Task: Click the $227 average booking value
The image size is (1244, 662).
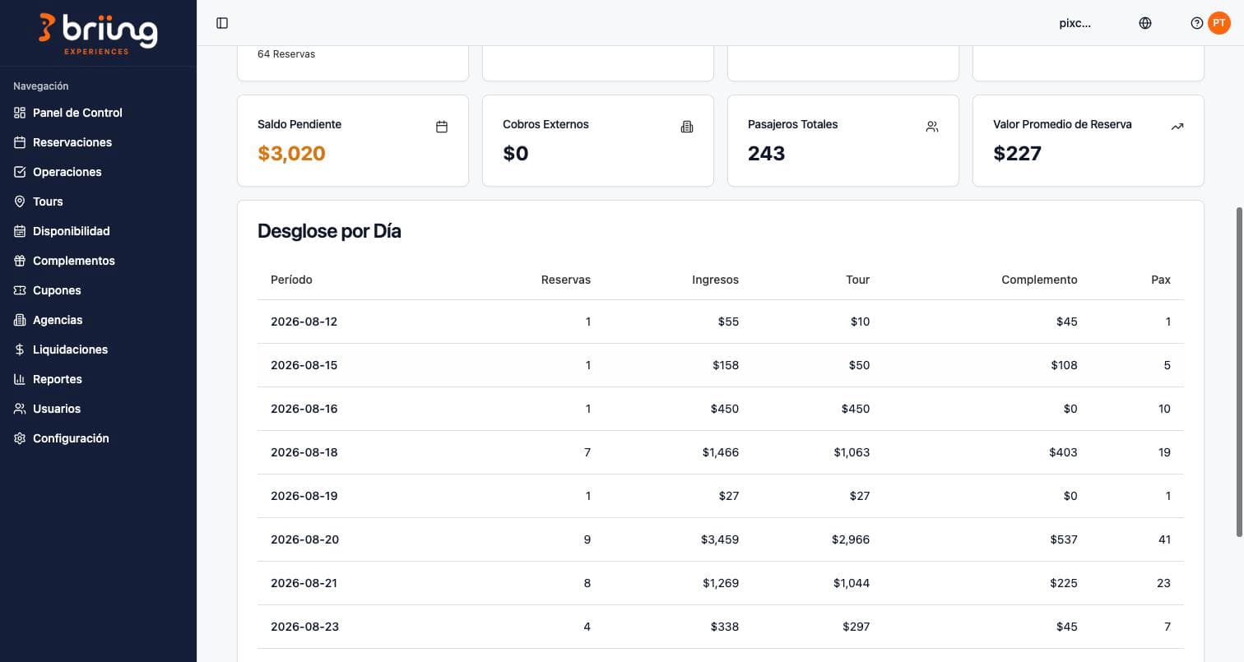Action: point(1017,153)
